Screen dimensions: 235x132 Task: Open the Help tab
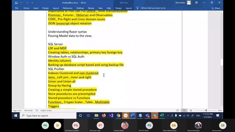(109, 8)
